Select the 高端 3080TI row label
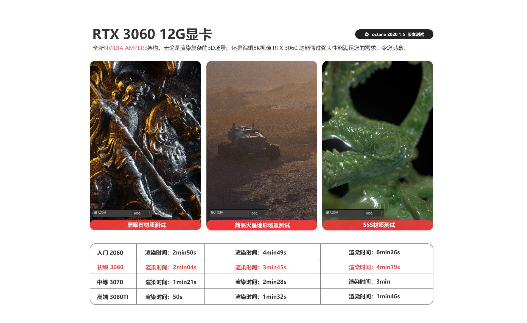Image resolution: width=527 pixels, height=323 pixels. coord(113,297)
